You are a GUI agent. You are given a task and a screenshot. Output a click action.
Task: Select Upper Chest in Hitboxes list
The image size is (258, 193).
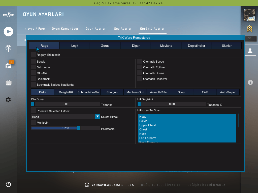[187, 125]
